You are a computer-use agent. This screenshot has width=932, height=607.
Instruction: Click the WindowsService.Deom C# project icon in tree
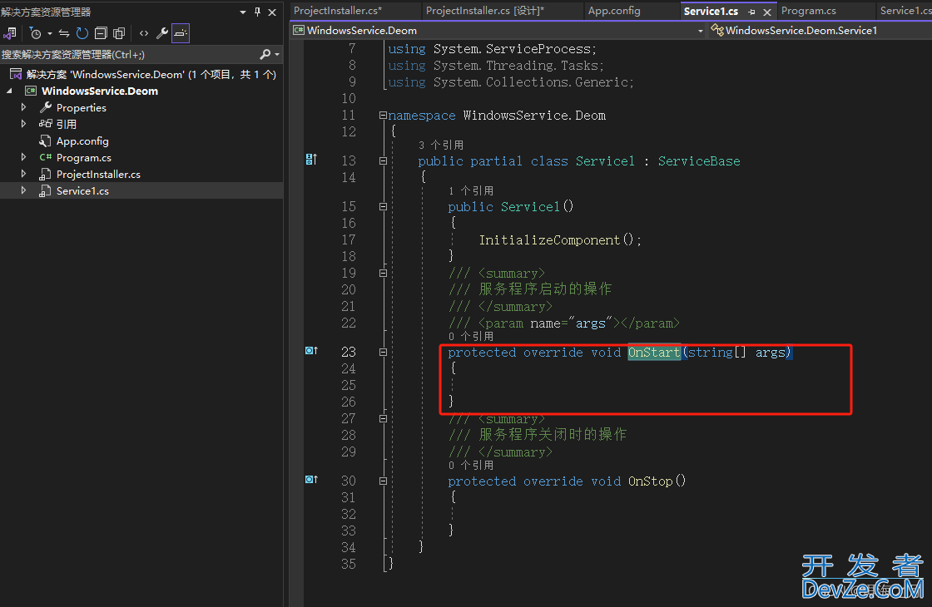[30, 91]
